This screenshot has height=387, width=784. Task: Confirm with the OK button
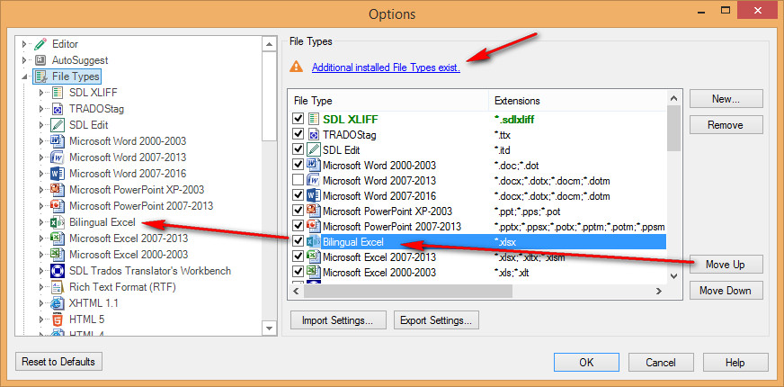[x=586, y=363]
